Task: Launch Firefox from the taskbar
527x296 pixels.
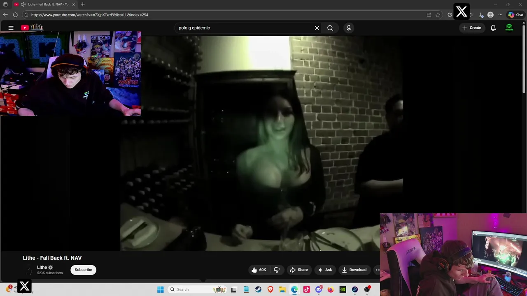Action: click(x=331, y=289)
